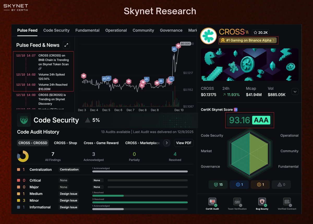Viewport: 313px width, 224px height.
Task: Switch to the Code Security tab
Action: [x=56, y=30]
